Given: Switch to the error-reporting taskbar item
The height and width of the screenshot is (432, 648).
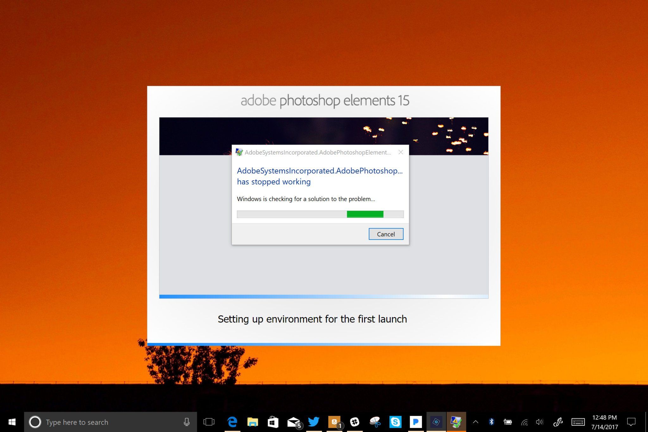Looking at the screenshot, I should point(456,422).
